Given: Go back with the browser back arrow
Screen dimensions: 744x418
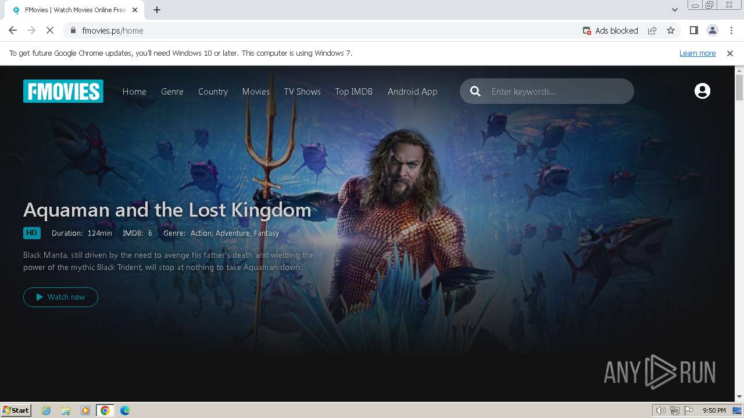Looking at the screenshot, I should (13, 30).
